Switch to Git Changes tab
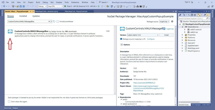 point(196,105)
